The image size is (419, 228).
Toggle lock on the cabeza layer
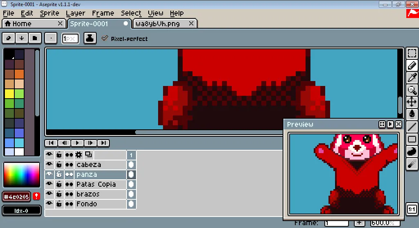59,165
